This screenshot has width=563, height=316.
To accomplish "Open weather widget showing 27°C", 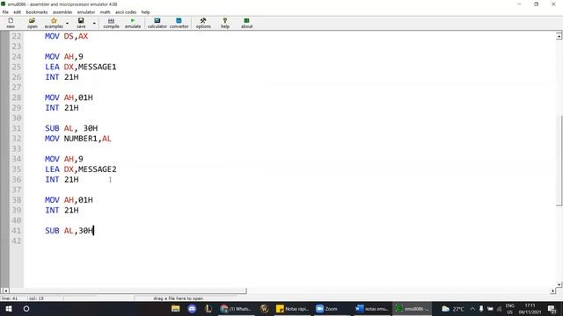I will 453,308.
